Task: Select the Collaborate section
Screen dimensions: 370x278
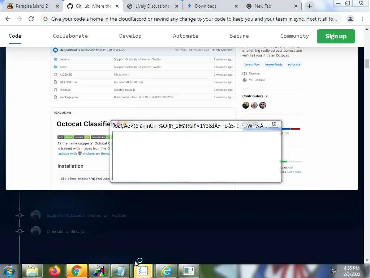Action: click(70, 36)
